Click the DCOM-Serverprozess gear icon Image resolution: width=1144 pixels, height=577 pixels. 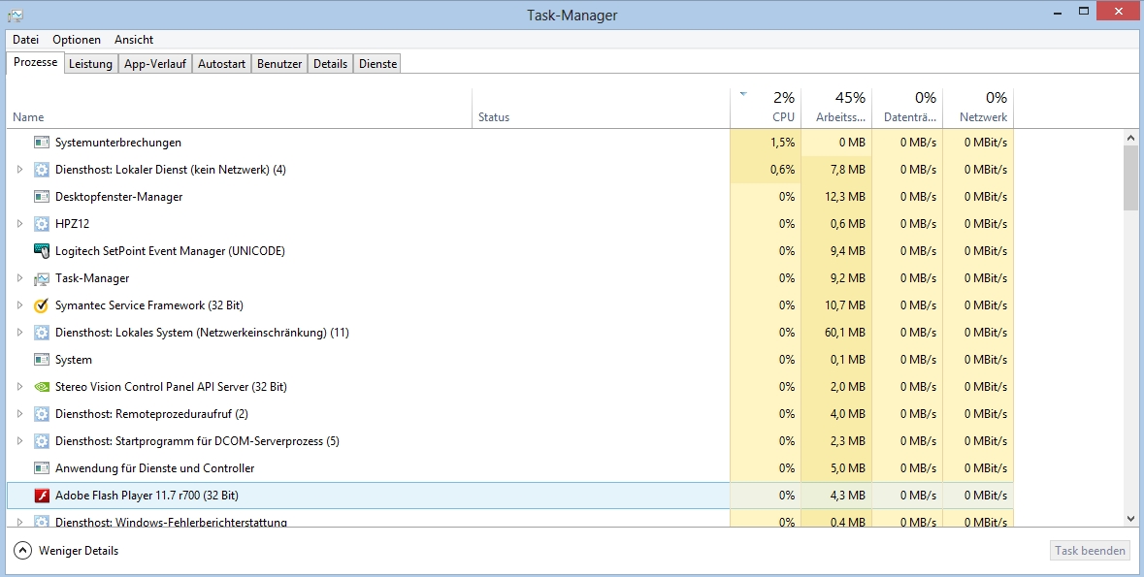42,440
